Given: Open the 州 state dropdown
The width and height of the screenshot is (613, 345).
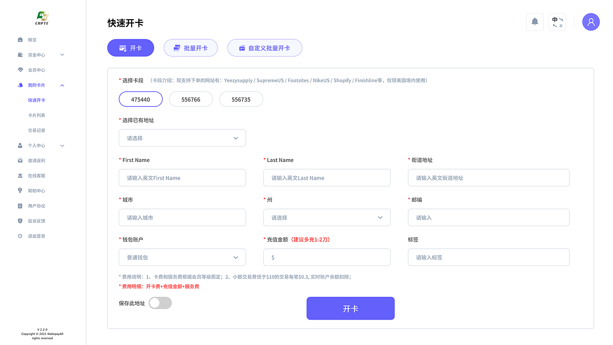Looking at the screenshot, I should [327, 217].
